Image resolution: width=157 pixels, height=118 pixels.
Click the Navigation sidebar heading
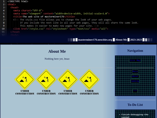coord(135,51)
